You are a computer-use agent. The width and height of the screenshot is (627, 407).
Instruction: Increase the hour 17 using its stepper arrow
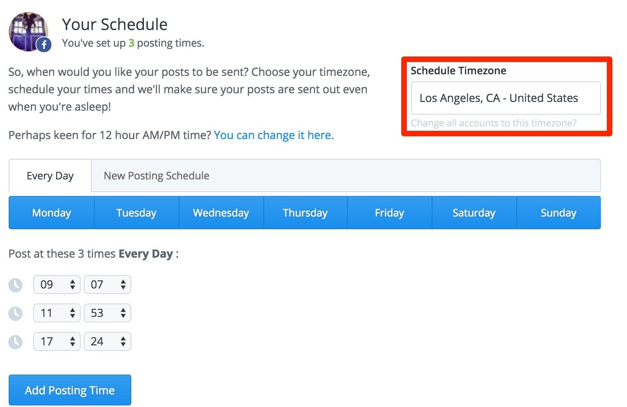pos(72,338)
